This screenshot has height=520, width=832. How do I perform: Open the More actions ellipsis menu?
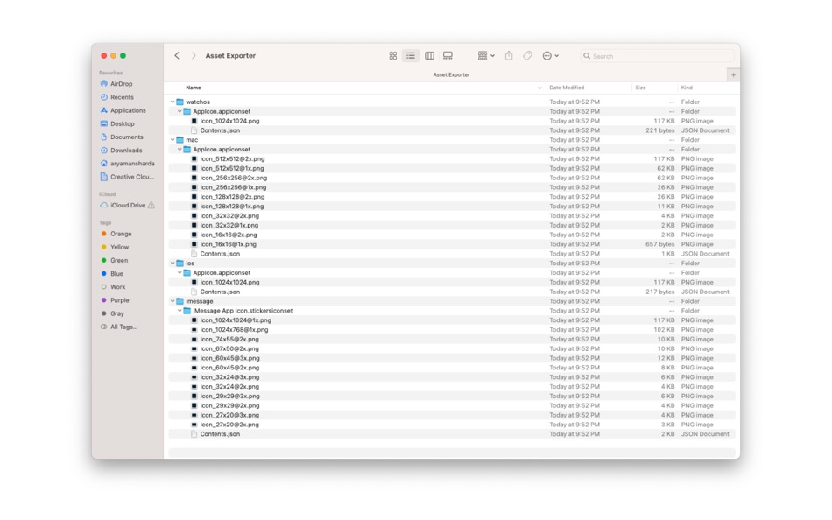pyautogui.click(x=550, y=56)
